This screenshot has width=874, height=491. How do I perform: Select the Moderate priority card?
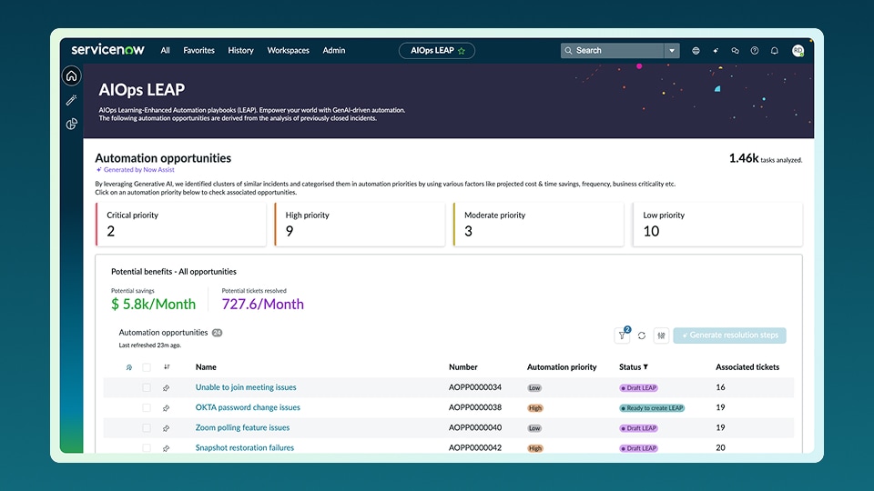(x=538, y=224)
